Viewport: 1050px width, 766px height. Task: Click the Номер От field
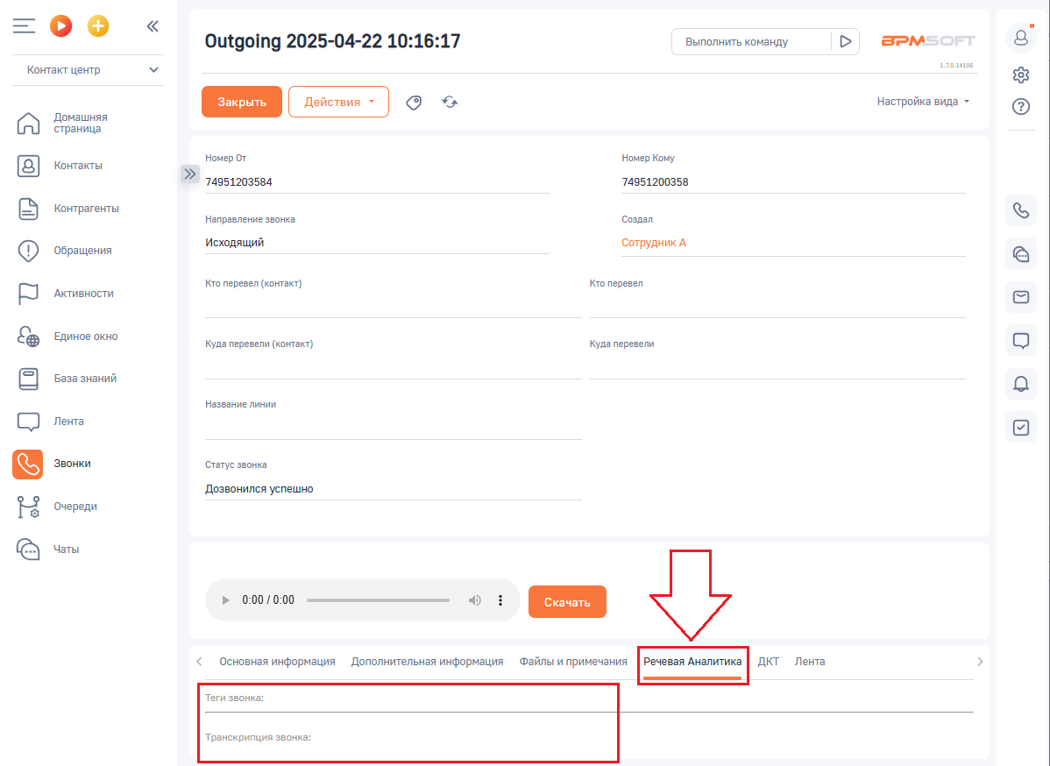pos(377,182)
